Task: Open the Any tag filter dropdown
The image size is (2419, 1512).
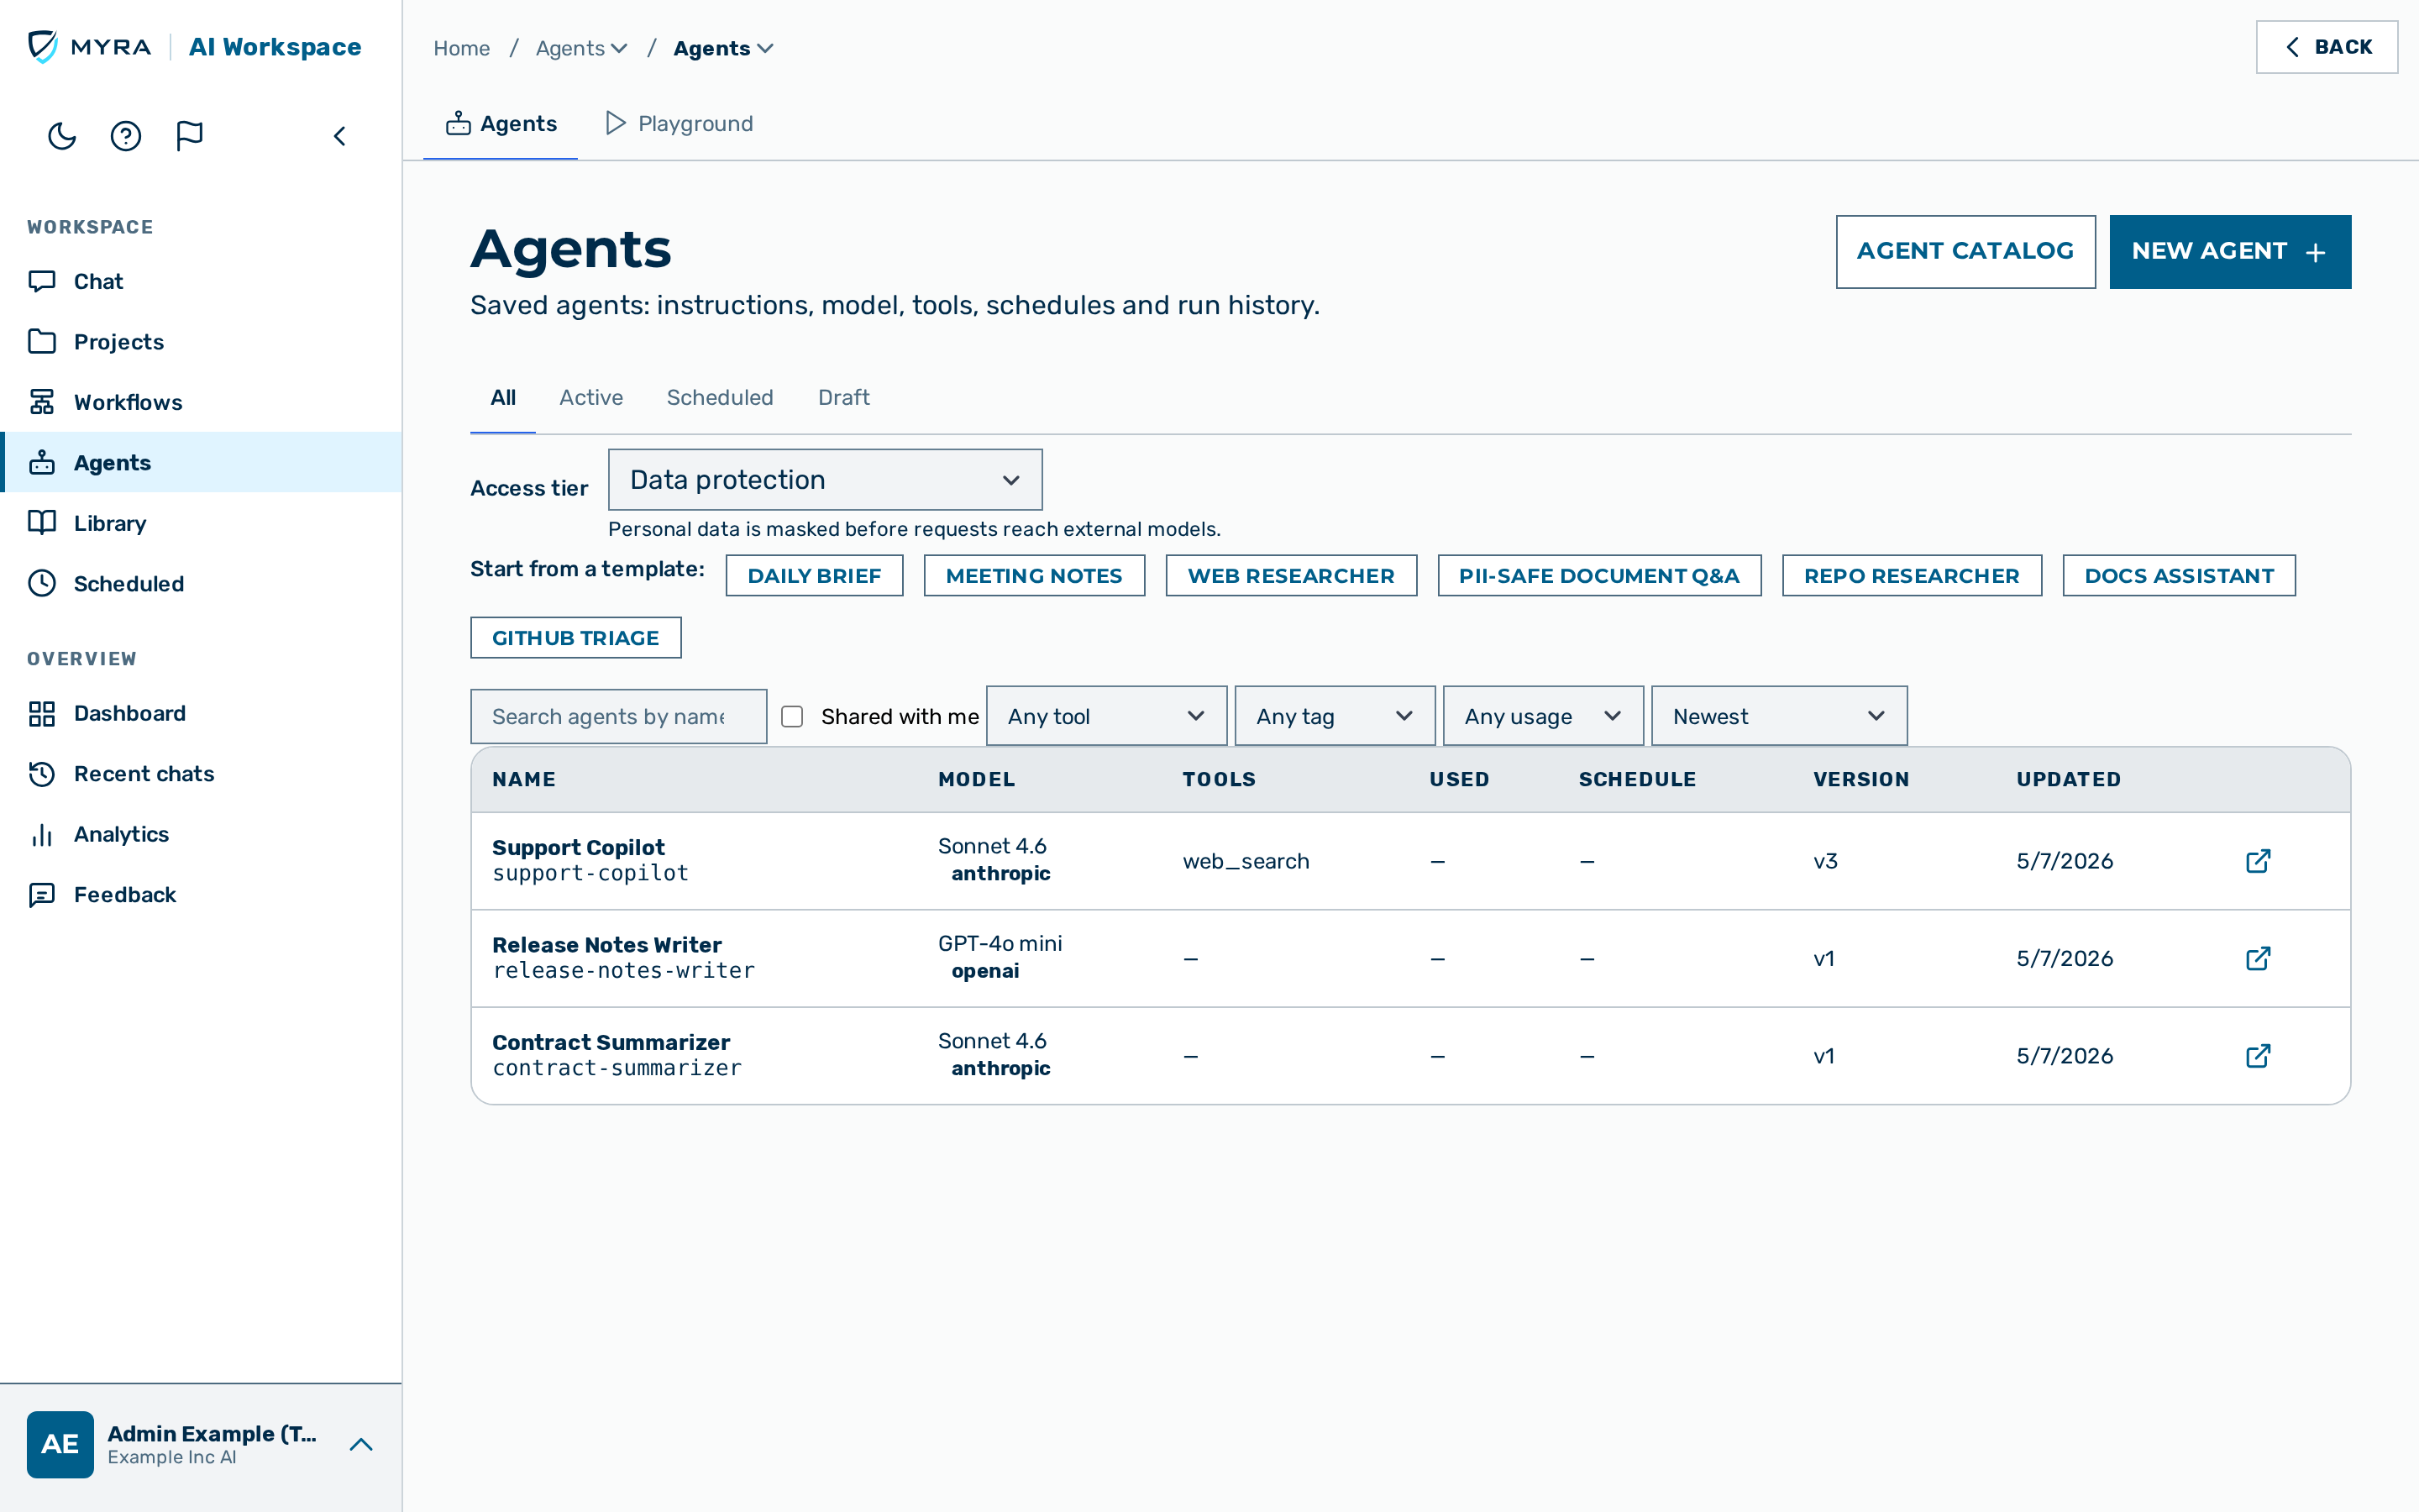Action: point(1335,716)
